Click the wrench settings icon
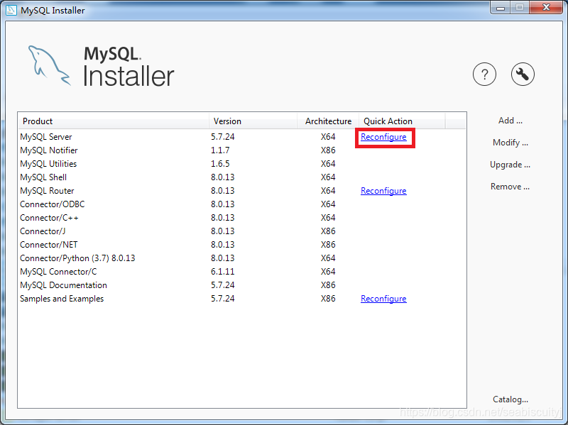The image size is (568, 425). click(x=523, y=74)
